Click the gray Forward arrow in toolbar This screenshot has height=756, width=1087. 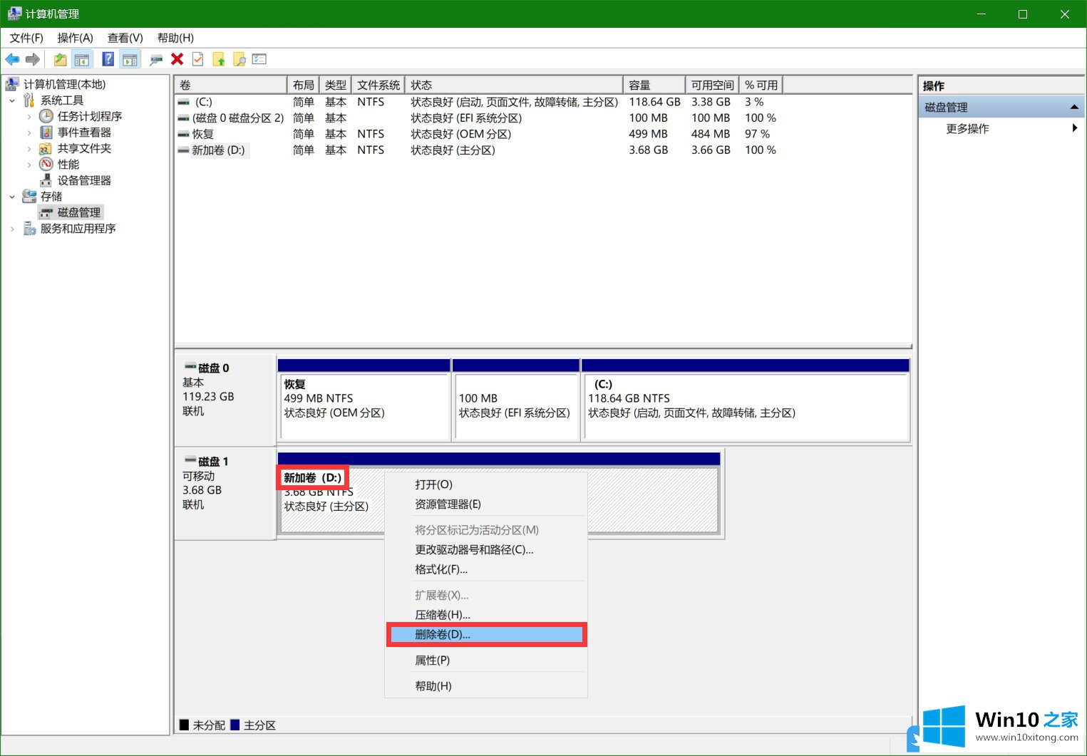click(x=32, y=59)
